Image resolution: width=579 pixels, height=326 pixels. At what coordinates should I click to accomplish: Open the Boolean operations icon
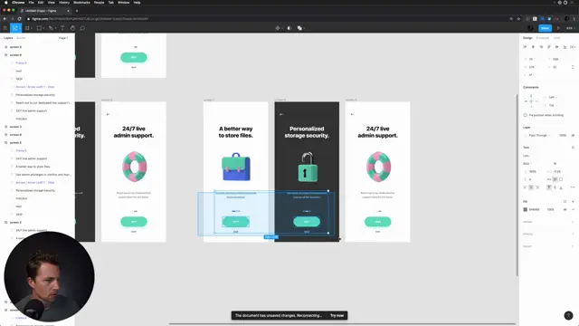(299, 28)
